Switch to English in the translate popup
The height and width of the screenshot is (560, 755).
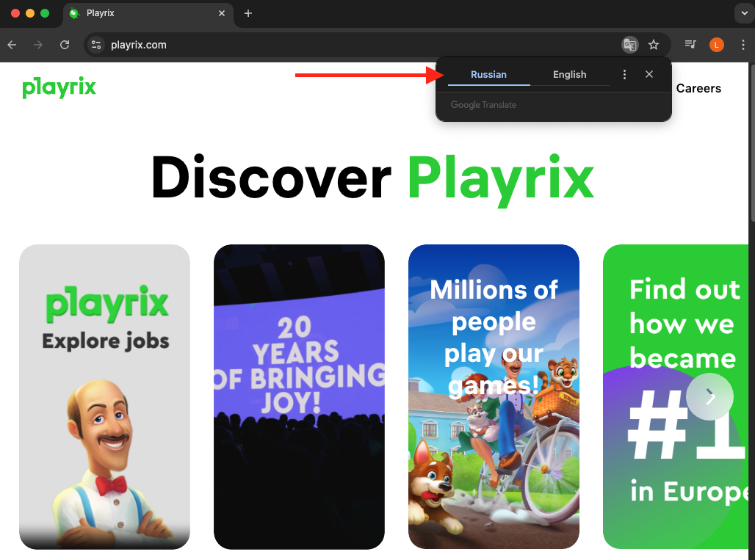pyautogui.click(x=570, y=75)
